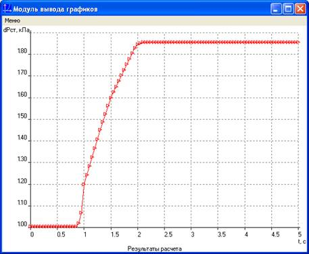Click the 180 tick on the vertical axis
Screen dimensions: 309x254
coord(22,51)
